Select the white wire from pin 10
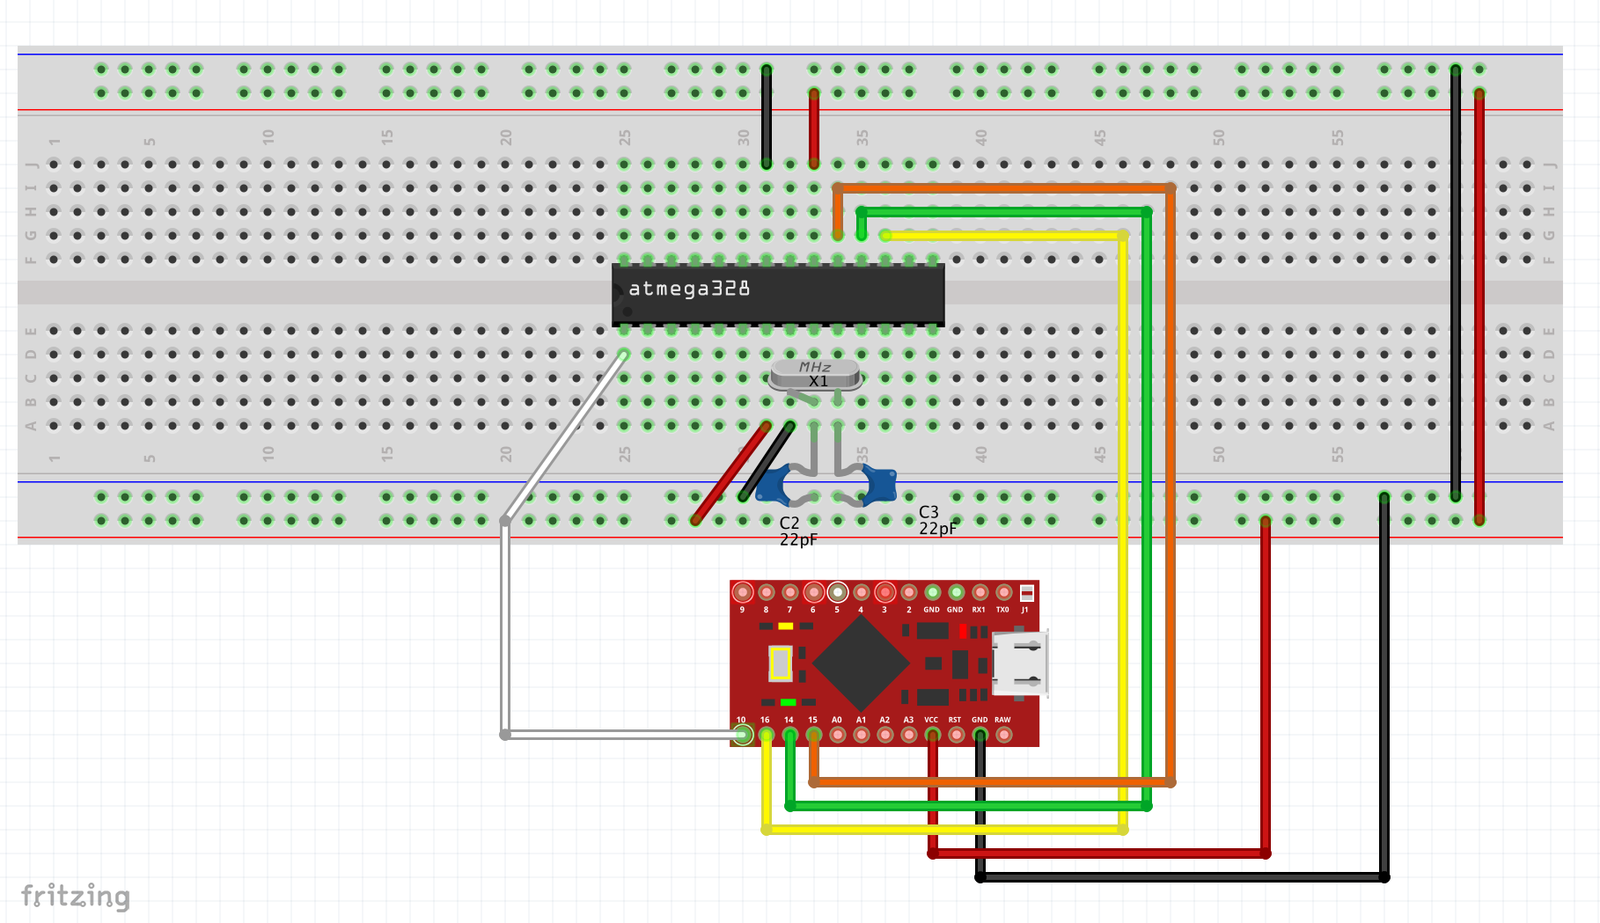1600x923 pixels. (x=505, y=629)
